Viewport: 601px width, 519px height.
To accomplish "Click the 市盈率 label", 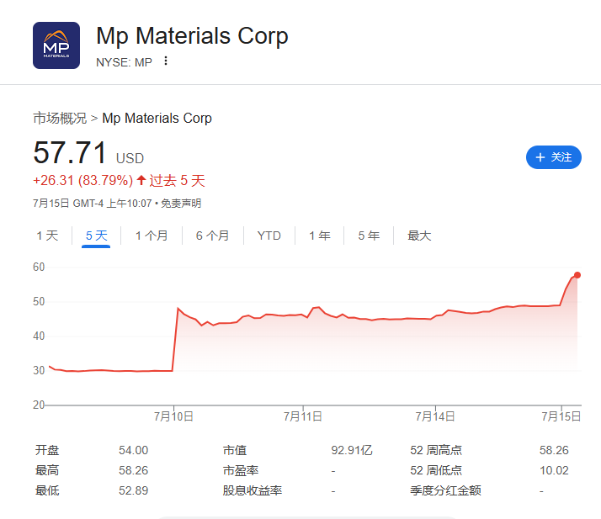I will coord(241,470).
